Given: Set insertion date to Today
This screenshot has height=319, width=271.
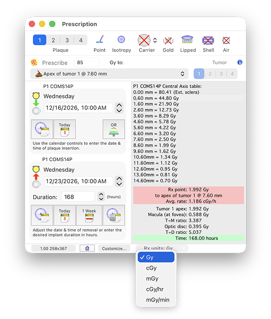Looking at the screenshot, I should click(65, 129).
